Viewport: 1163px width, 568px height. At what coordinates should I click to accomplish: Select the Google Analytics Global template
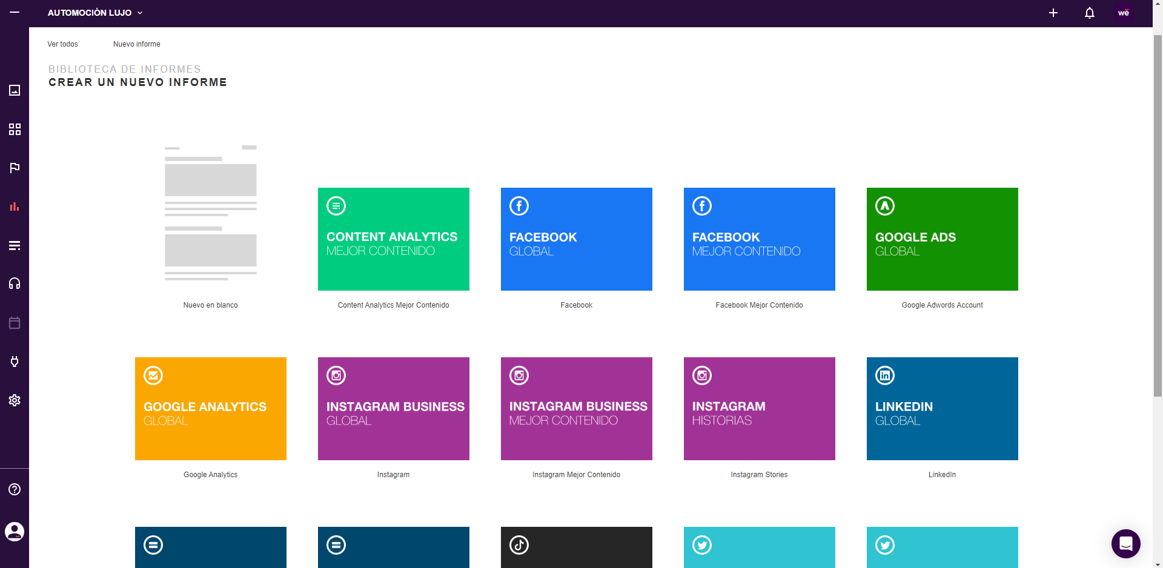(210, 409)
